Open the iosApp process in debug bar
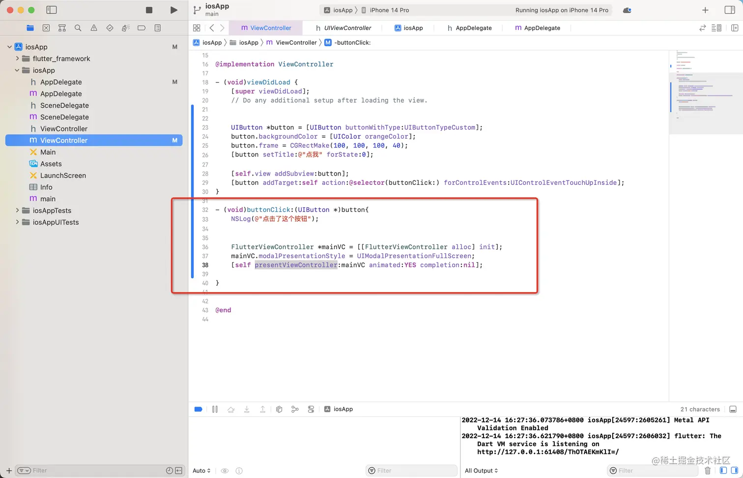The height and width of the screenshot is (478, 743). [x=338, y=409]
